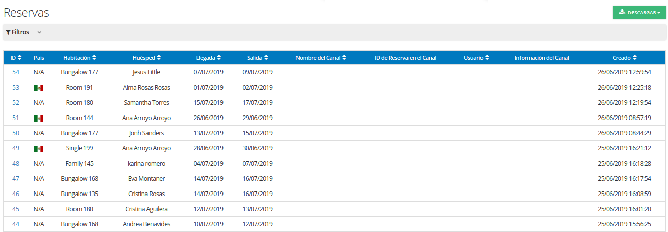Open reservation ID 53
The image size is (668, 232).
pos(16,88)
